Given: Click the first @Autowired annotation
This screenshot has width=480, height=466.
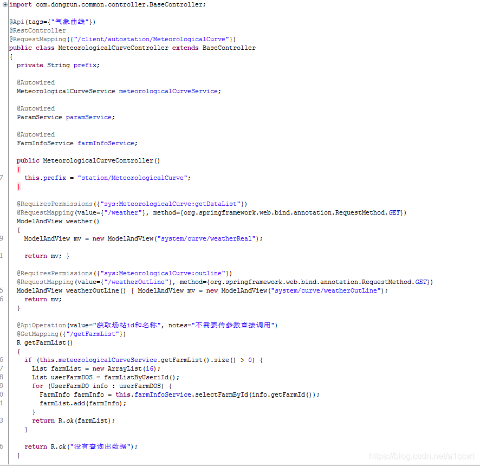Looking at the screenshot, I should 36,82.
